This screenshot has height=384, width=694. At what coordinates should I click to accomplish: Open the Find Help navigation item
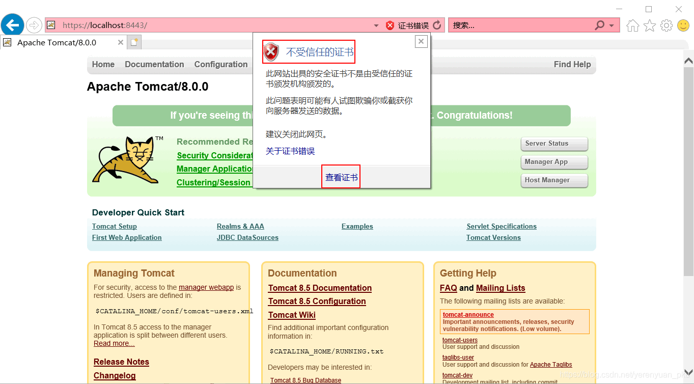tap(572, 64)
